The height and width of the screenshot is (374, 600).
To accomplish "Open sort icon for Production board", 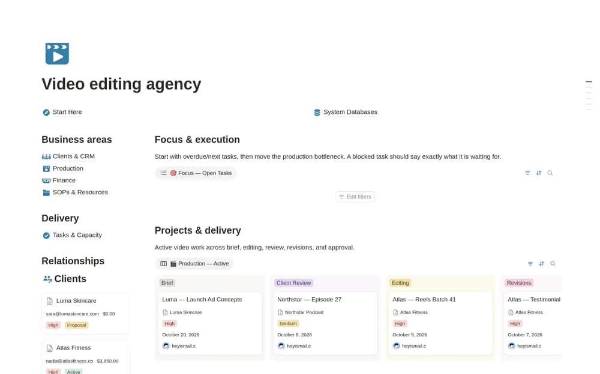I will click(x=541, y=264).
